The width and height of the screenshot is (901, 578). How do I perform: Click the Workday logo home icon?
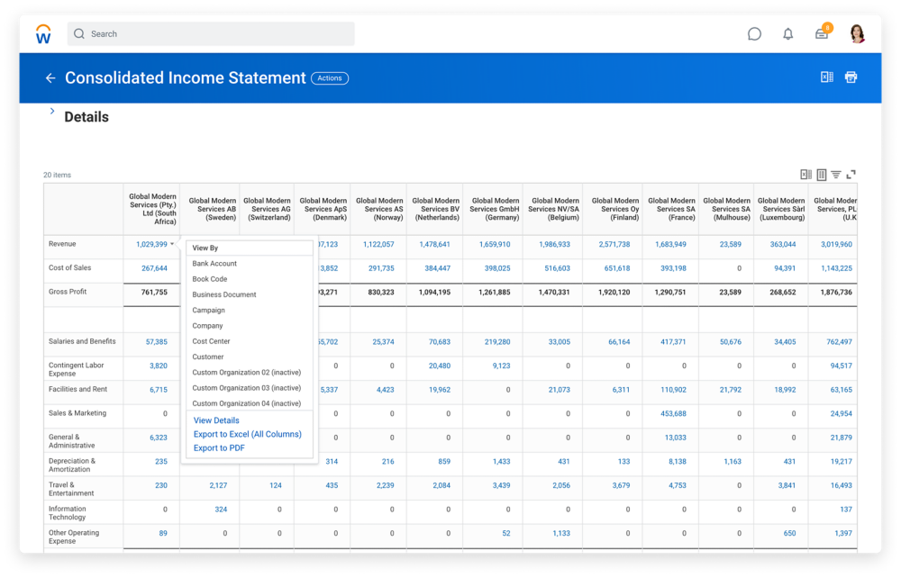[43, 34]
